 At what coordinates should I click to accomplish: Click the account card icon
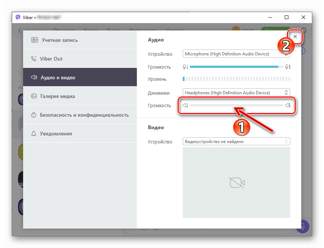(34, 40)
